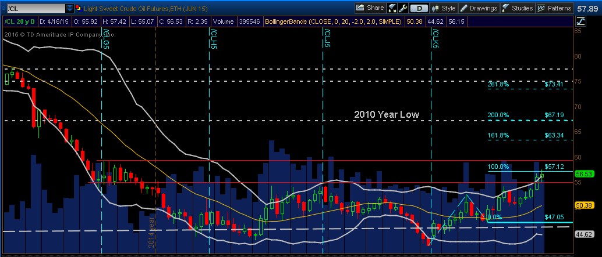Click the Fibonacci price $73.41
Image resolution: width=602 pixels, height=257 pixels.
[x=554, y=84]
